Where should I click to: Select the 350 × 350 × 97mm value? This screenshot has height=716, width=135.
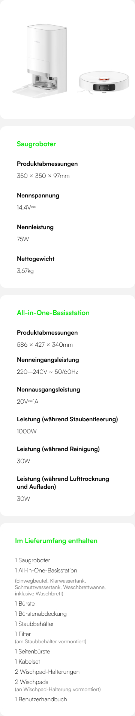[43, 176]
